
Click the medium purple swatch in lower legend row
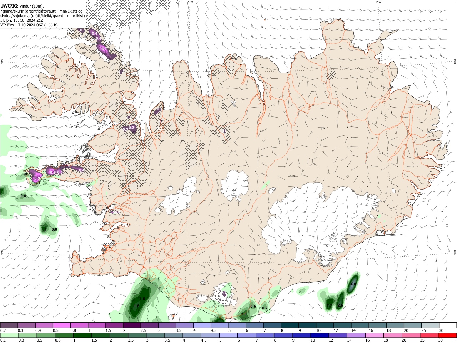point(337,335)
